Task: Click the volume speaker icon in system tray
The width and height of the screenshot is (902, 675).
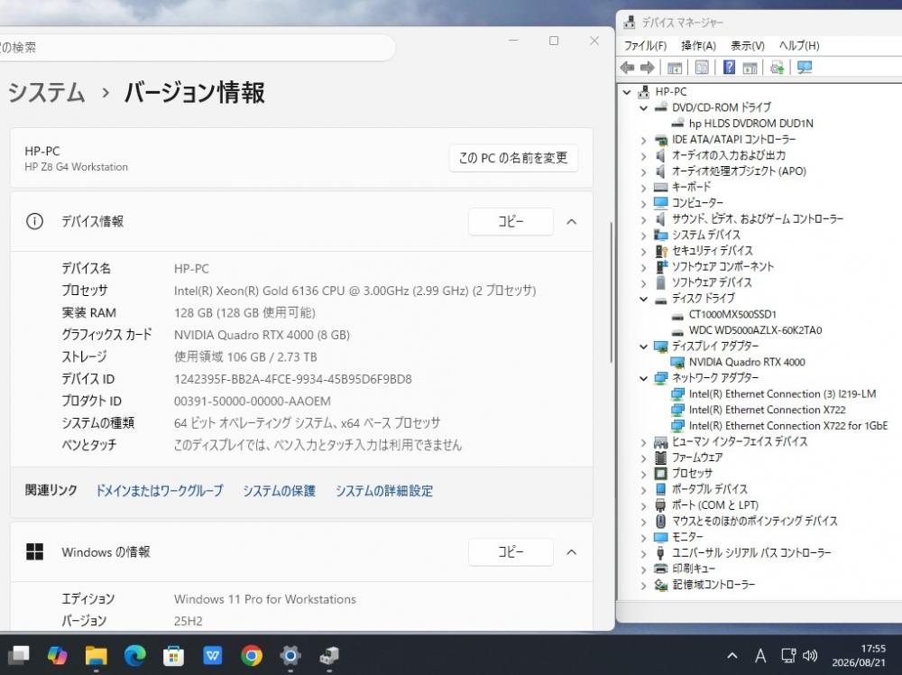Action: pos(810,655)
